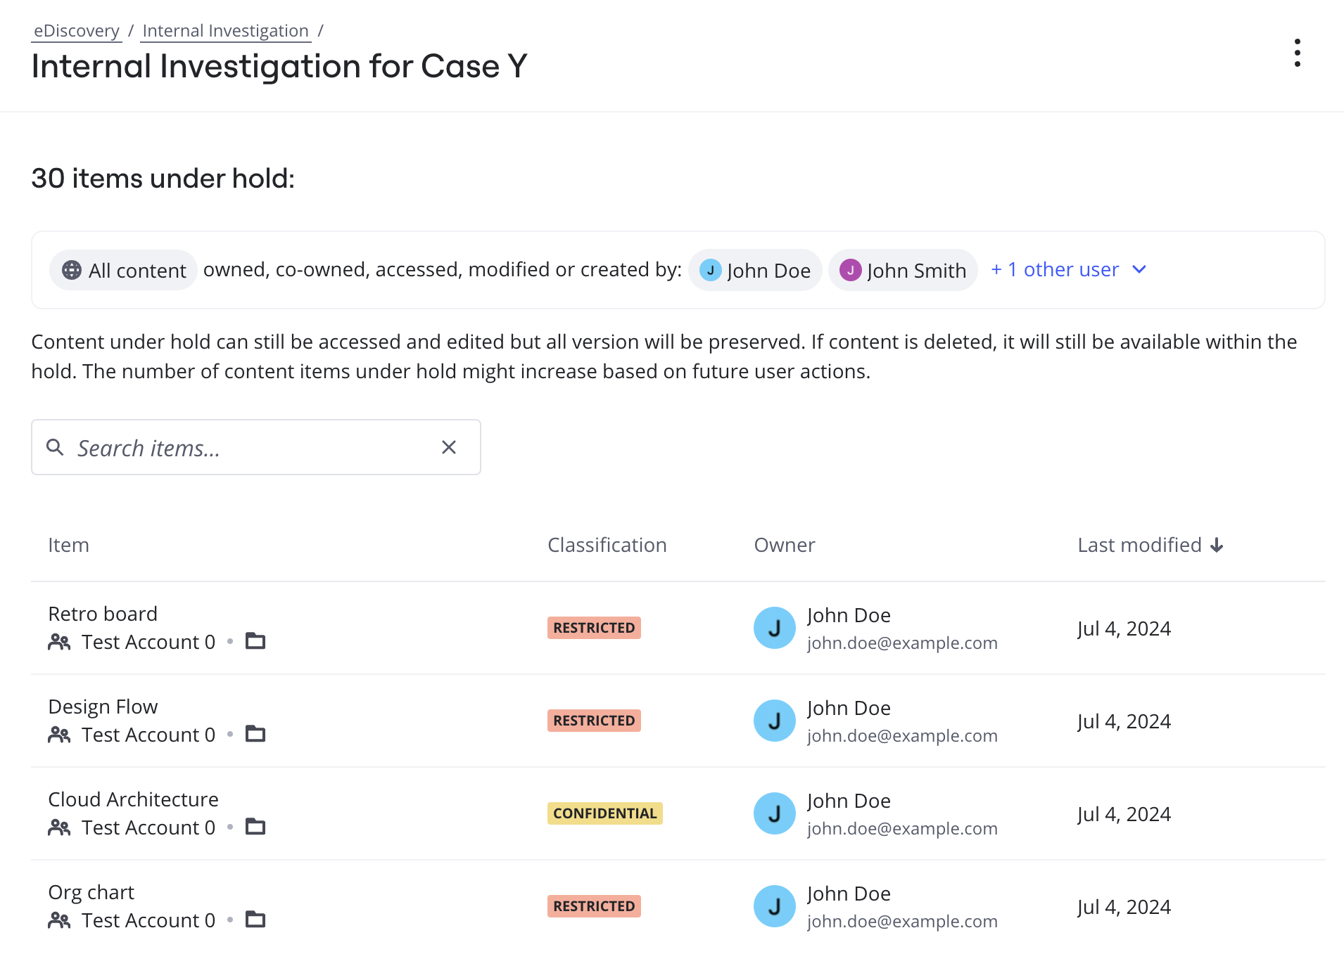Click the Classification column header
Image resolution: width=1344 pixels, height=973 pixels.
607,546
